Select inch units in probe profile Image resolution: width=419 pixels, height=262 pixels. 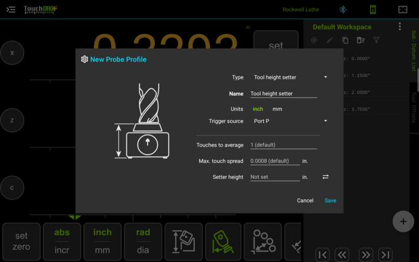258,109
